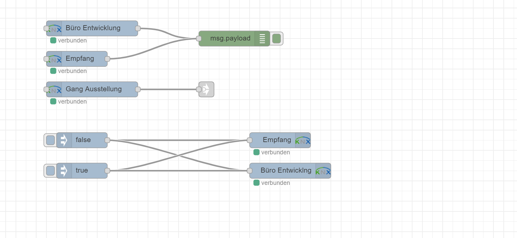This screenshot has width=517, height=238.
Task: Click the KNX icon on Gang Ausstellung node
Action: (55, 90)
